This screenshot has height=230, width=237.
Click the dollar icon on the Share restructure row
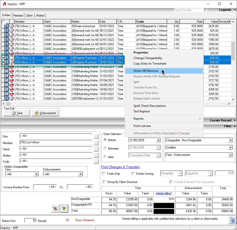tap(7, 26)
